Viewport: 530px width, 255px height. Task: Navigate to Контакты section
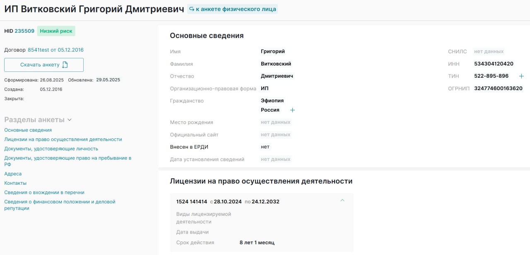tap(15, 183)
